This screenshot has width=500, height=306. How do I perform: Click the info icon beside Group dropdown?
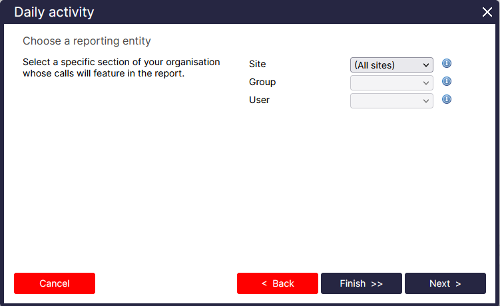point(447,82)
